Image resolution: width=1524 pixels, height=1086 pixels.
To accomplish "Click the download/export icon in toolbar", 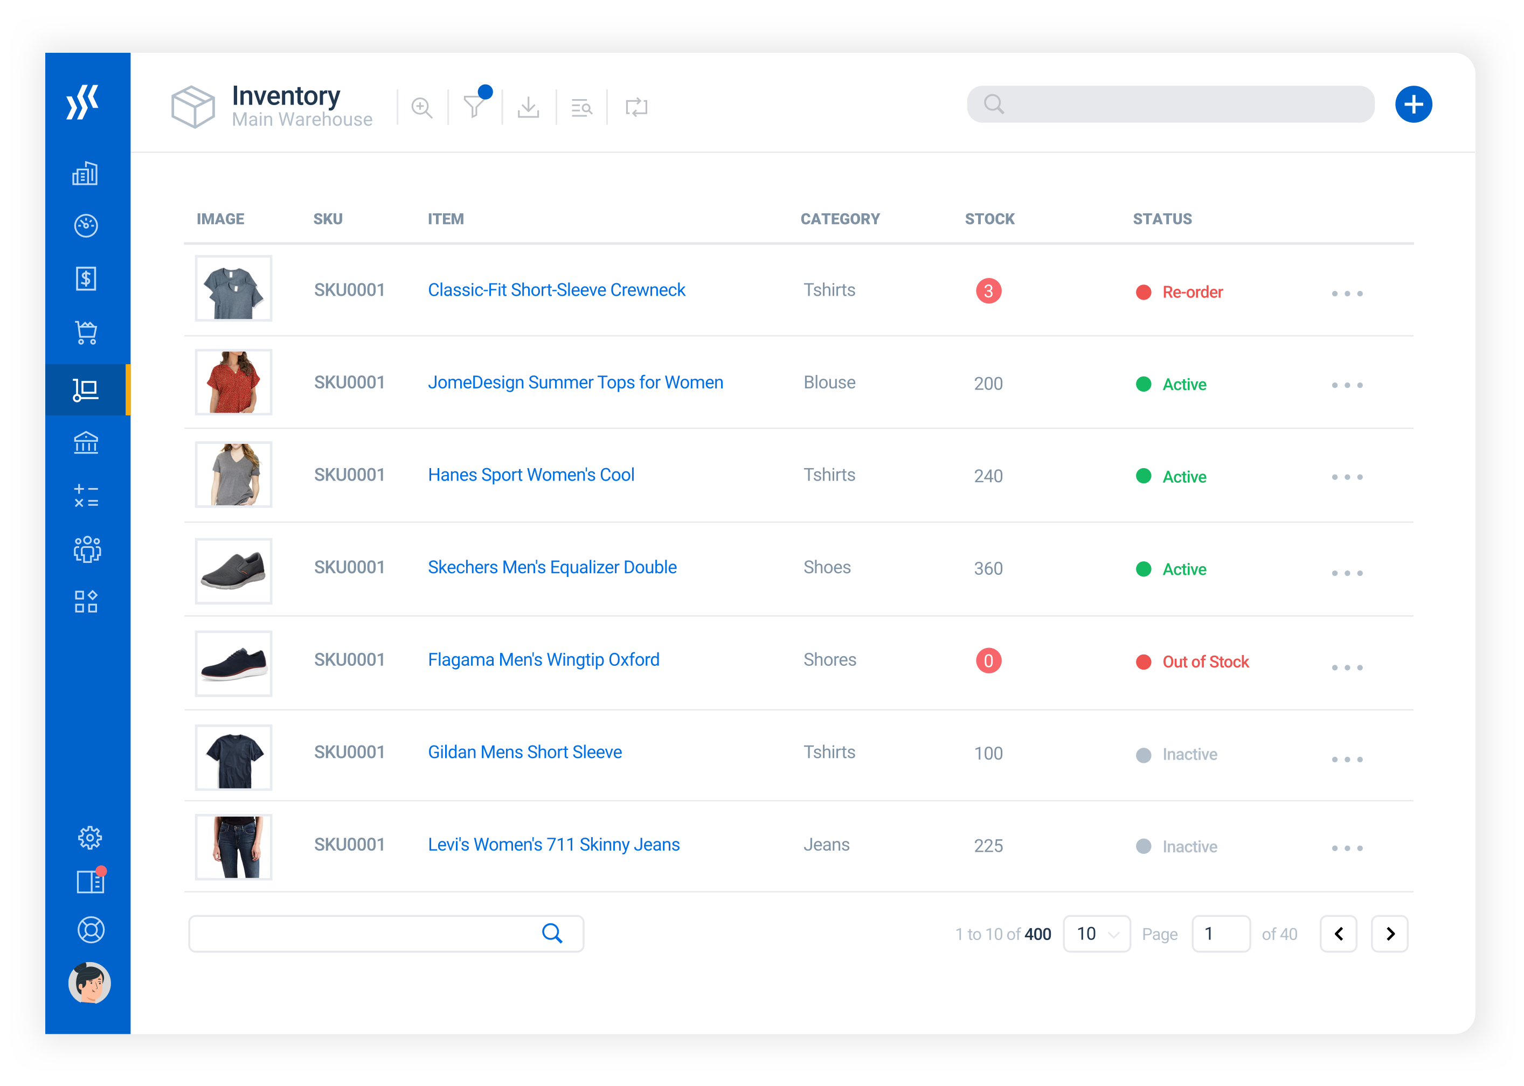I will click(x=528, y=106).
